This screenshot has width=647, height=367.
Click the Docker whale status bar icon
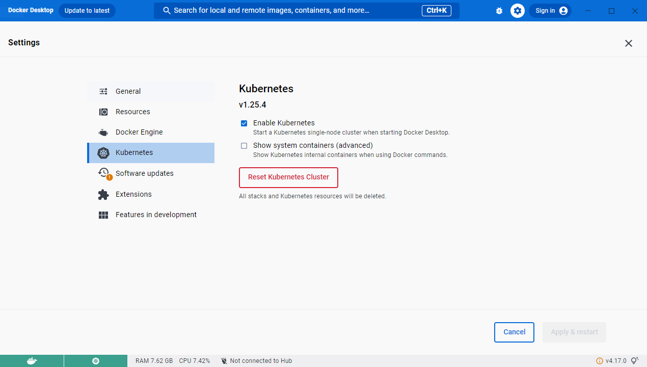pyautogui.click(x=32, y=361)
